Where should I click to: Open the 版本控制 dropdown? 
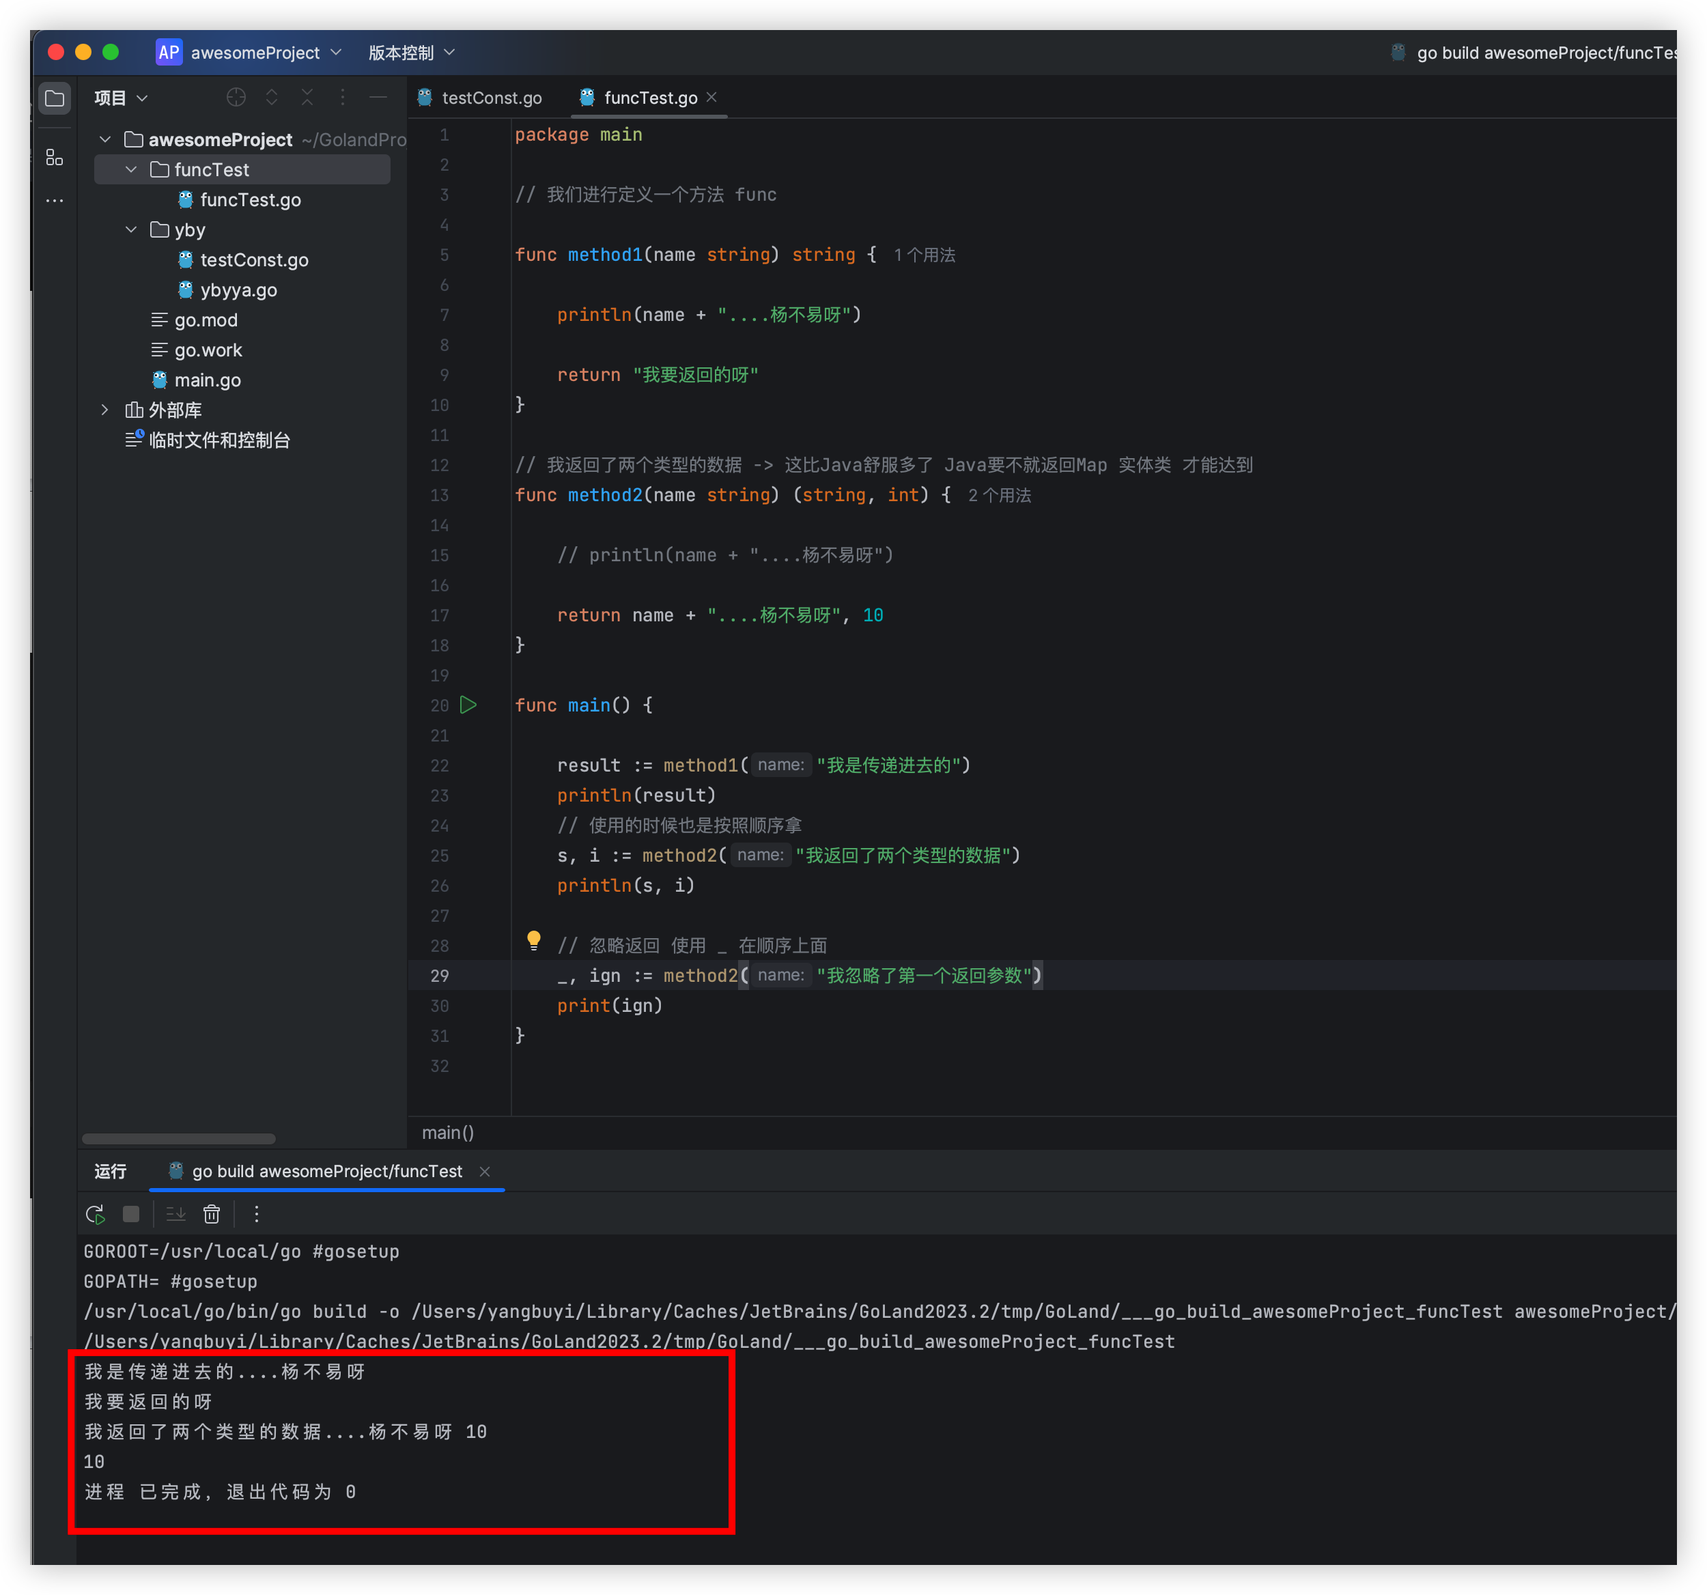click(x=411, y=53)
